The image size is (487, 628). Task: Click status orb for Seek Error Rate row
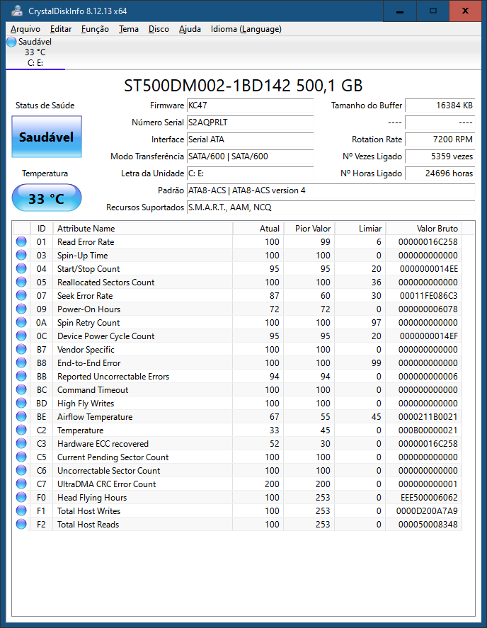coord(21,295)
